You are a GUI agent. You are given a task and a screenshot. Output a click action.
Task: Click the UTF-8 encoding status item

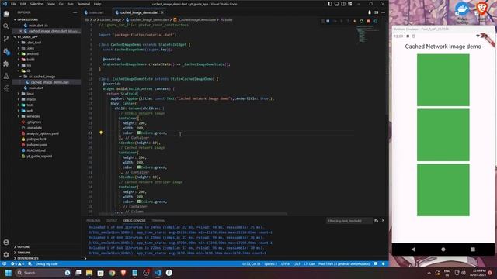click(x=285, y=263)
